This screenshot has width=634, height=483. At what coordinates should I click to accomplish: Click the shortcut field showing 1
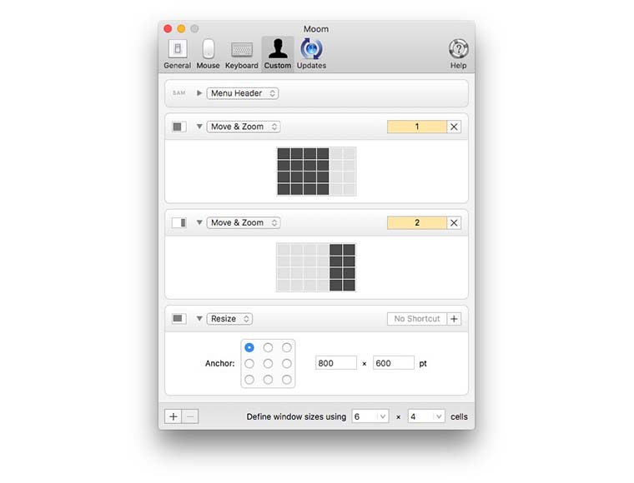pyautogui.click(x=417, y=127)
